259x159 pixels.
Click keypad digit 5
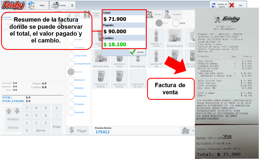[x=36, y=115]
